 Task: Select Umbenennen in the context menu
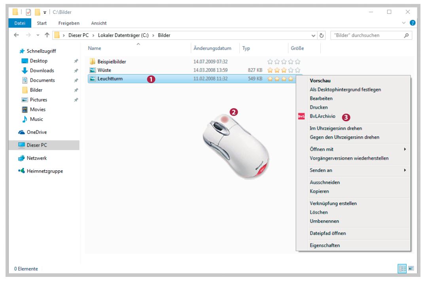tap(324, 221)
